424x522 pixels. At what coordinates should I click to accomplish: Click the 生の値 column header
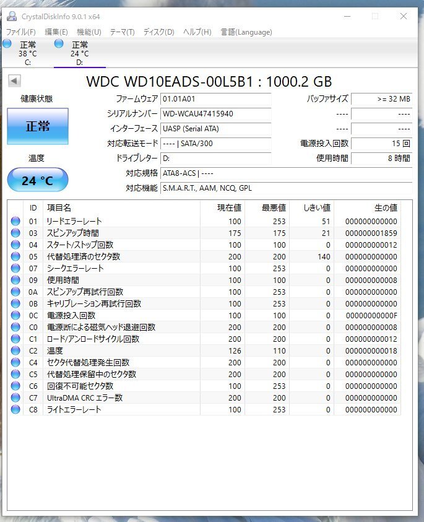click(x=368, y=207)
